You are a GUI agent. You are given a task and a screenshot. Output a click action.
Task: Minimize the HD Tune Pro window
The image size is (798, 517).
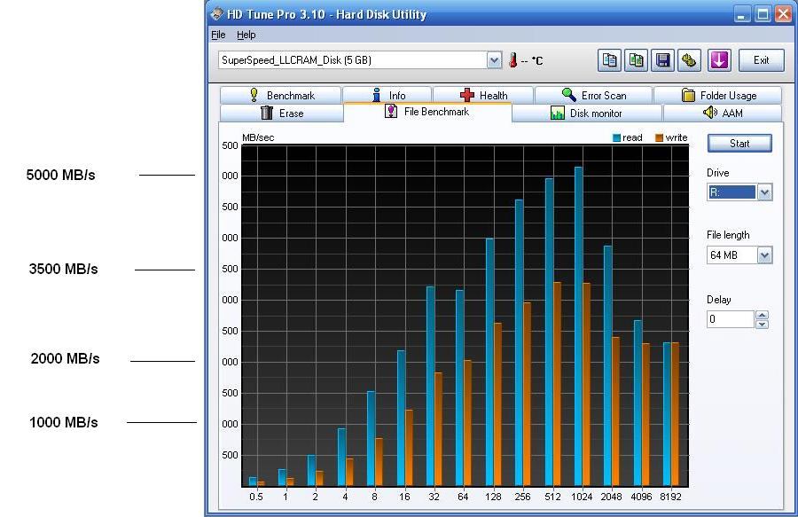click(x=741, y=14)
